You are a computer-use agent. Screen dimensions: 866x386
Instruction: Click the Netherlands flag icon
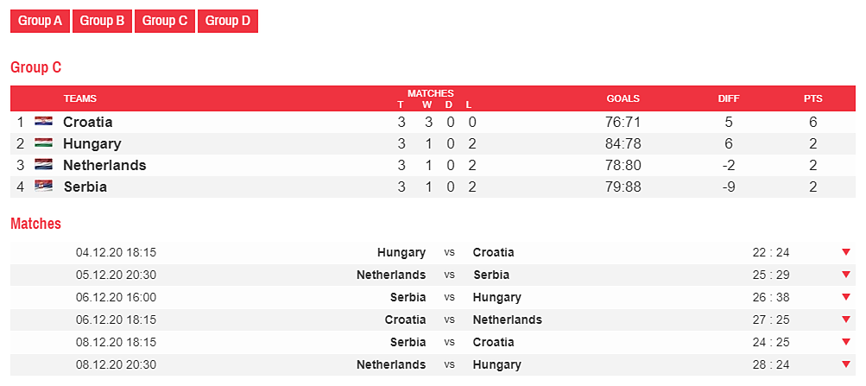pyautogui.click(x=43, y=165)
